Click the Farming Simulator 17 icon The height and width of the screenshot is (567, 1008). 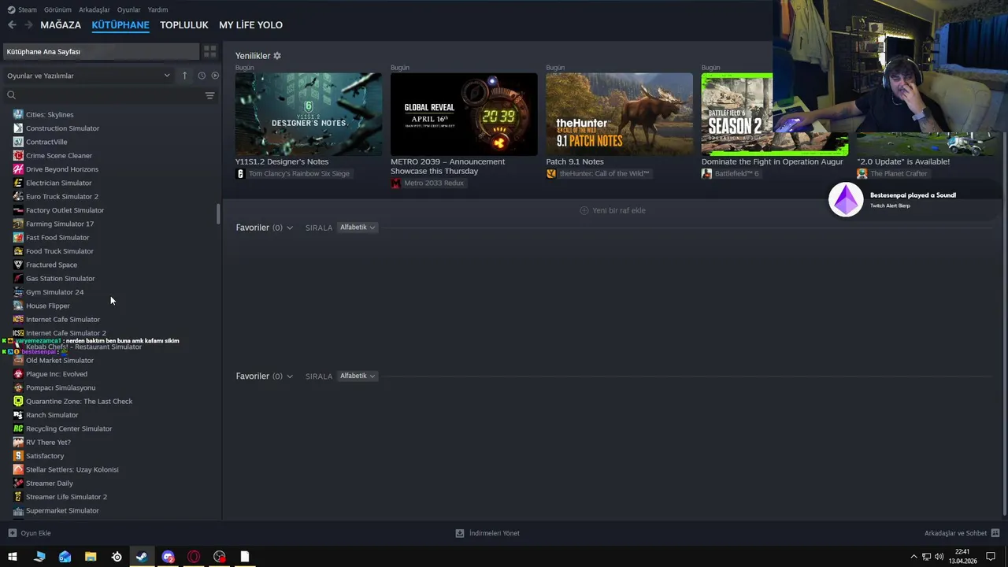[x=18, y=224]
